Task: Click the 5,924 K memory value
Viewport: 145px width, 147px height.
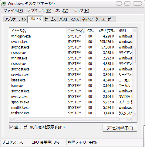Action: point(109,108)
